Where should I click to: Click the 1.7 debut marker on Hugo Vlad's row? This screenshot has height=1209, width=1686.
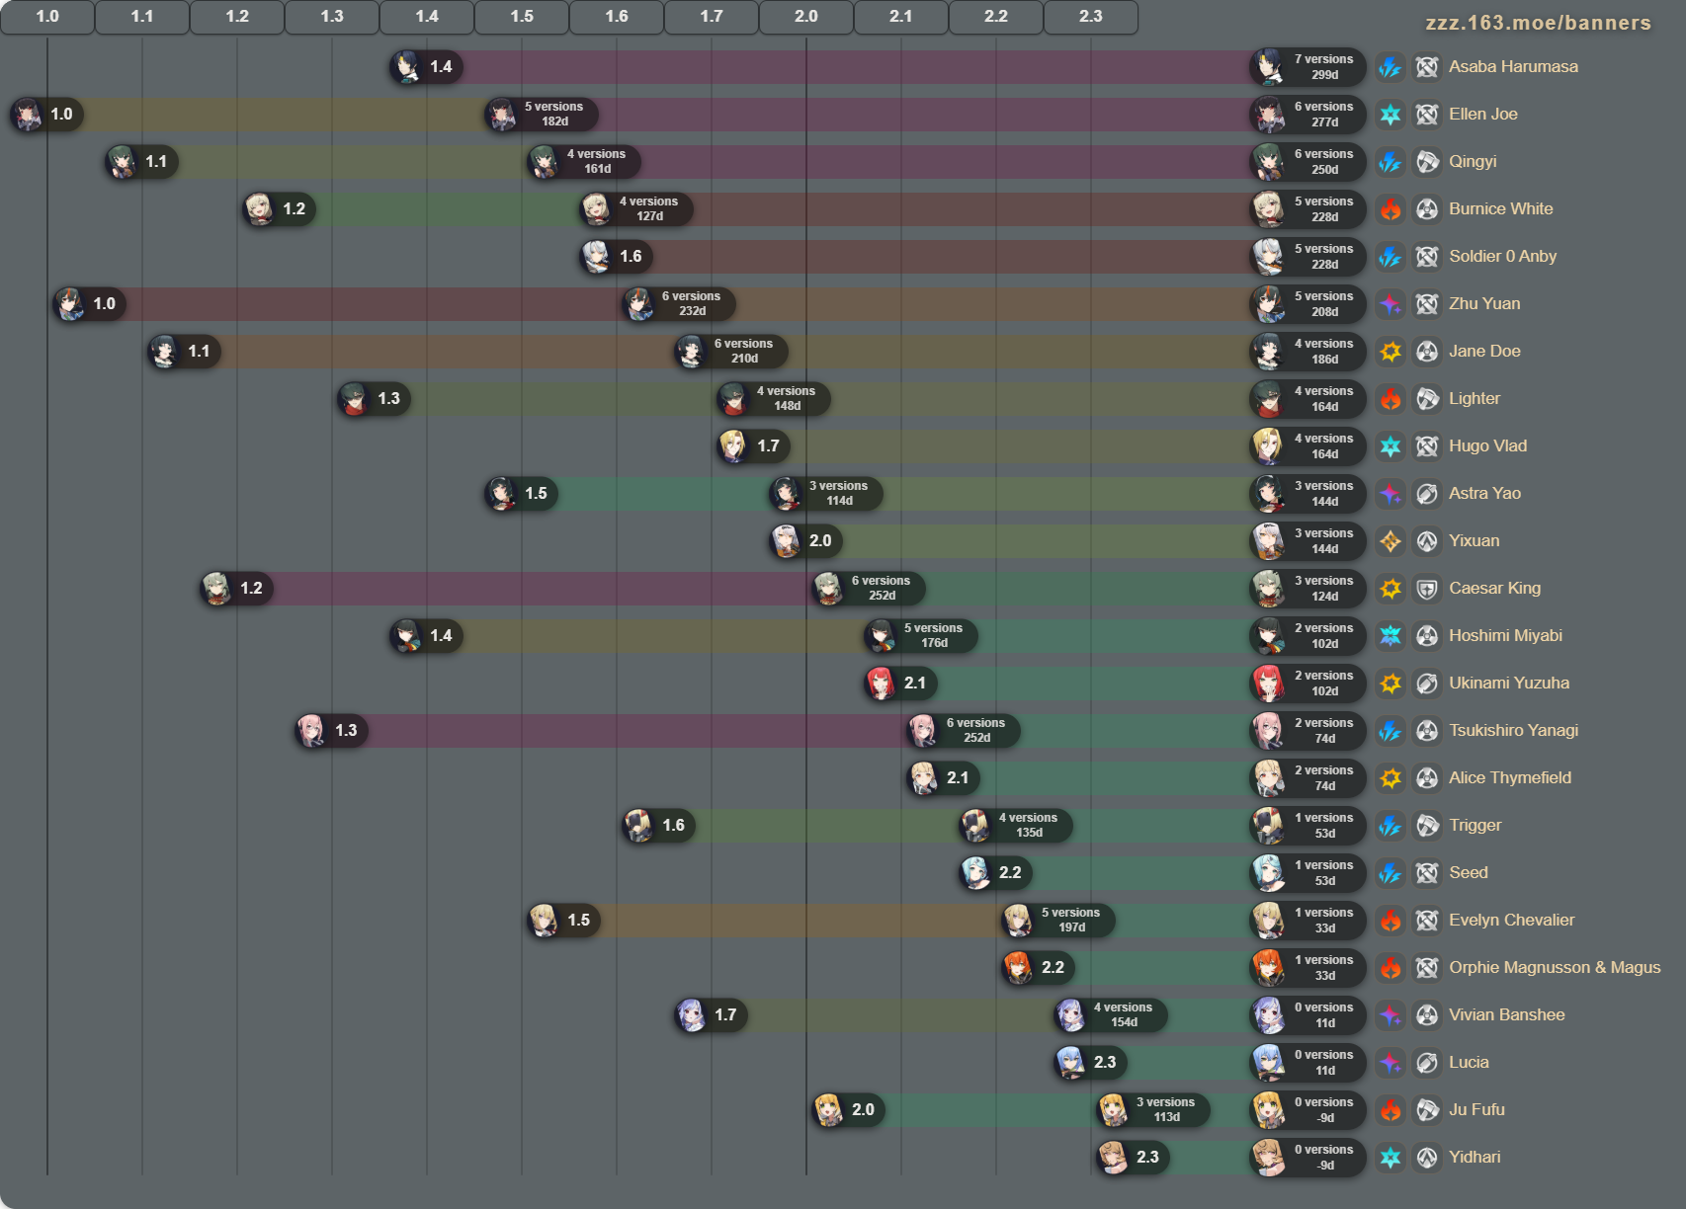pyautogui.click(x=753, y=446)
